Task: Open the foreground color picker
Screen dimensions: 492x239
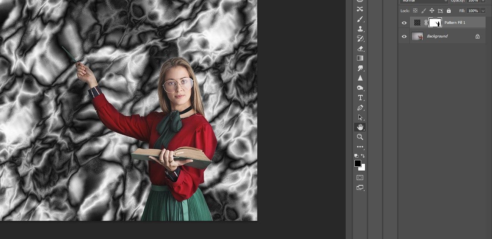Action: [357, 163]
